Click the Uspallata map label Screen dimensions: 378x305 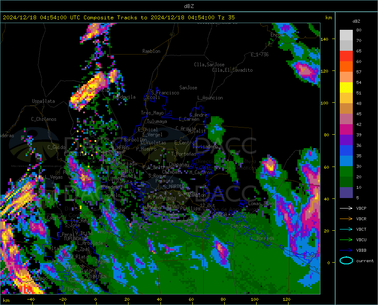[43, 101]
